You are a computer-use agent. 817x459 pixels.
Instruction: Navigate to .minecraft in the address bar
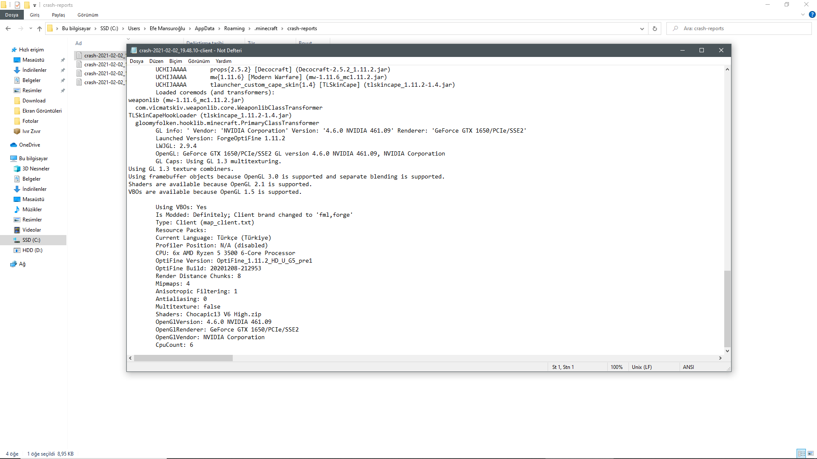(x=266, y=28)
